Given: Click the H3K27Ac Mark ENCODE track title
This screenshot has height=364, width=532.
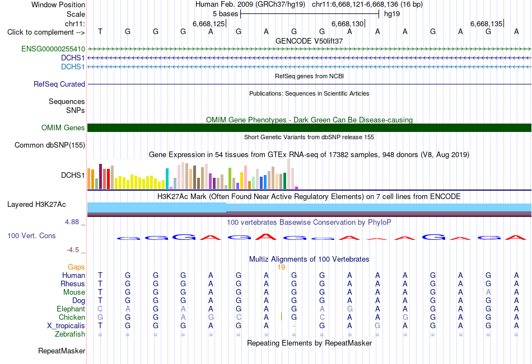Looking at the screenshot, I should 309,197.
